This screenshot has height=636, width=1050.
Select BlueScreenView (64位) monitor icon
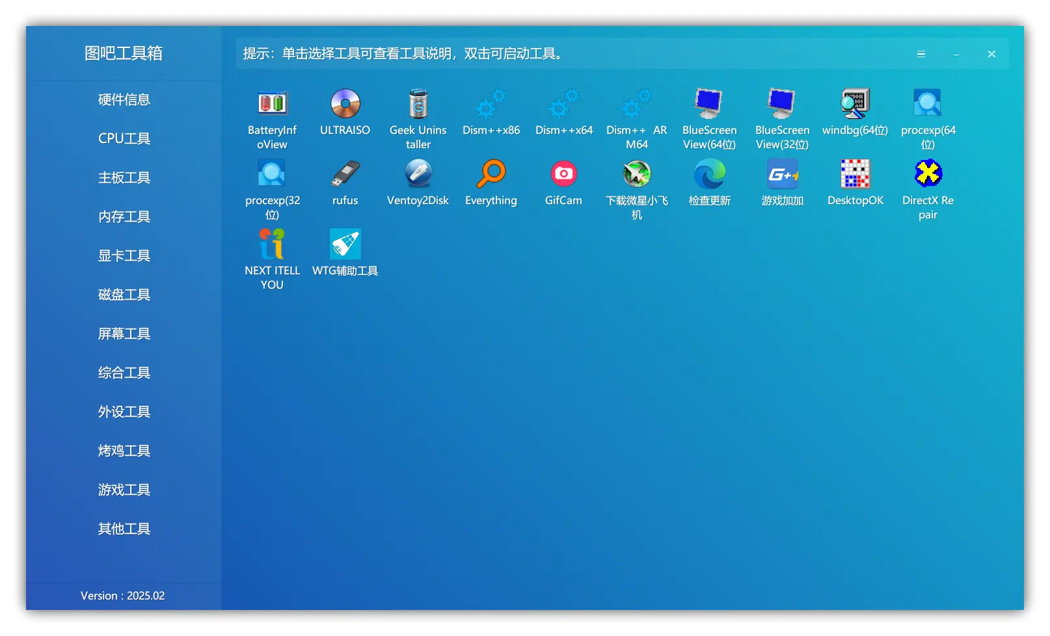[710, 103]
